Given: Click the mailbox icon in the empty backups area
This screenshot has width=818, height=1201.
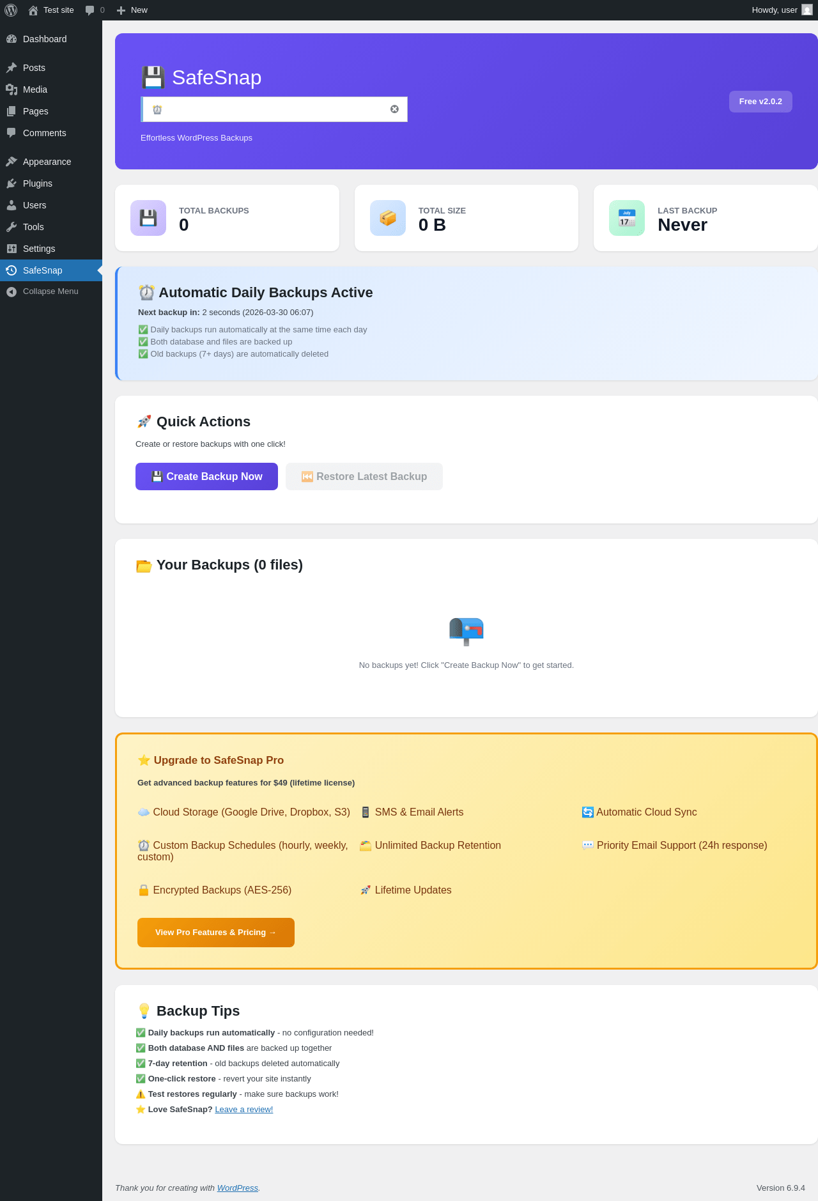Looking at the screenshot, I should tap(467, 631).
